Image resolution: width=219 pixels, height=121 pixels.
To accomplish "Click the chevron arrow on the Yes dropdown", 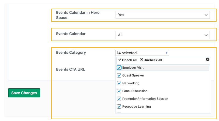I will click(206, 15).
